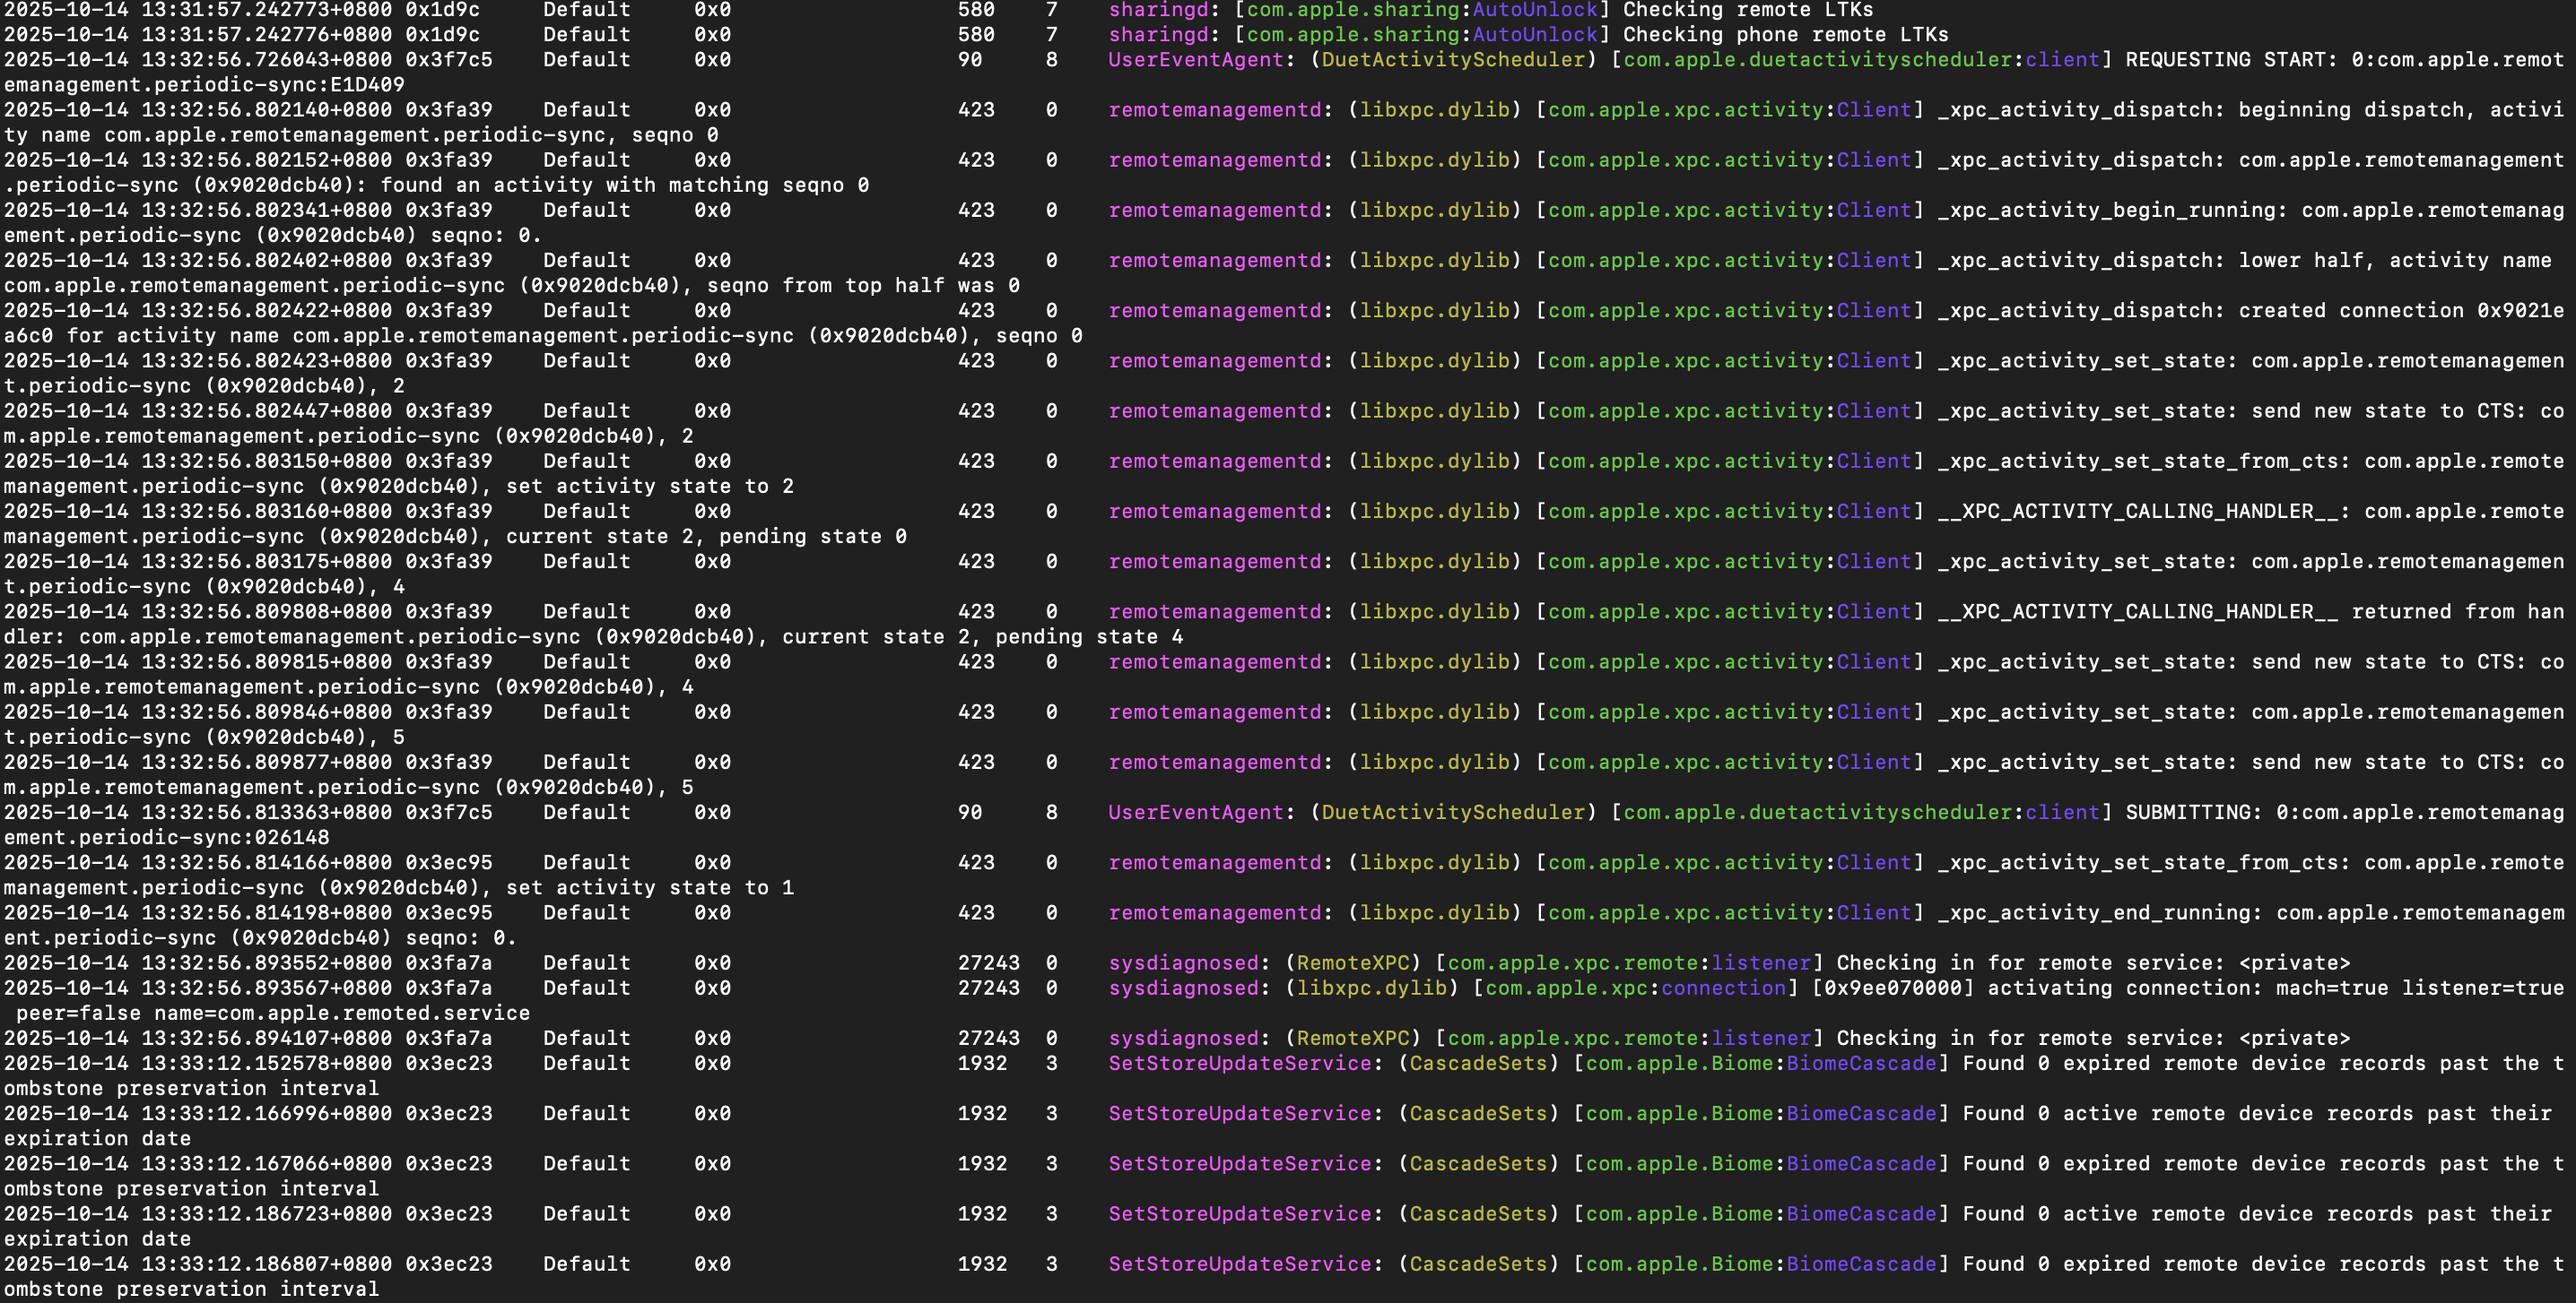
Task: Click the '(libxpc.dylib)' label in sysdiagnosed line
Action: click(x=1372, y=988)
